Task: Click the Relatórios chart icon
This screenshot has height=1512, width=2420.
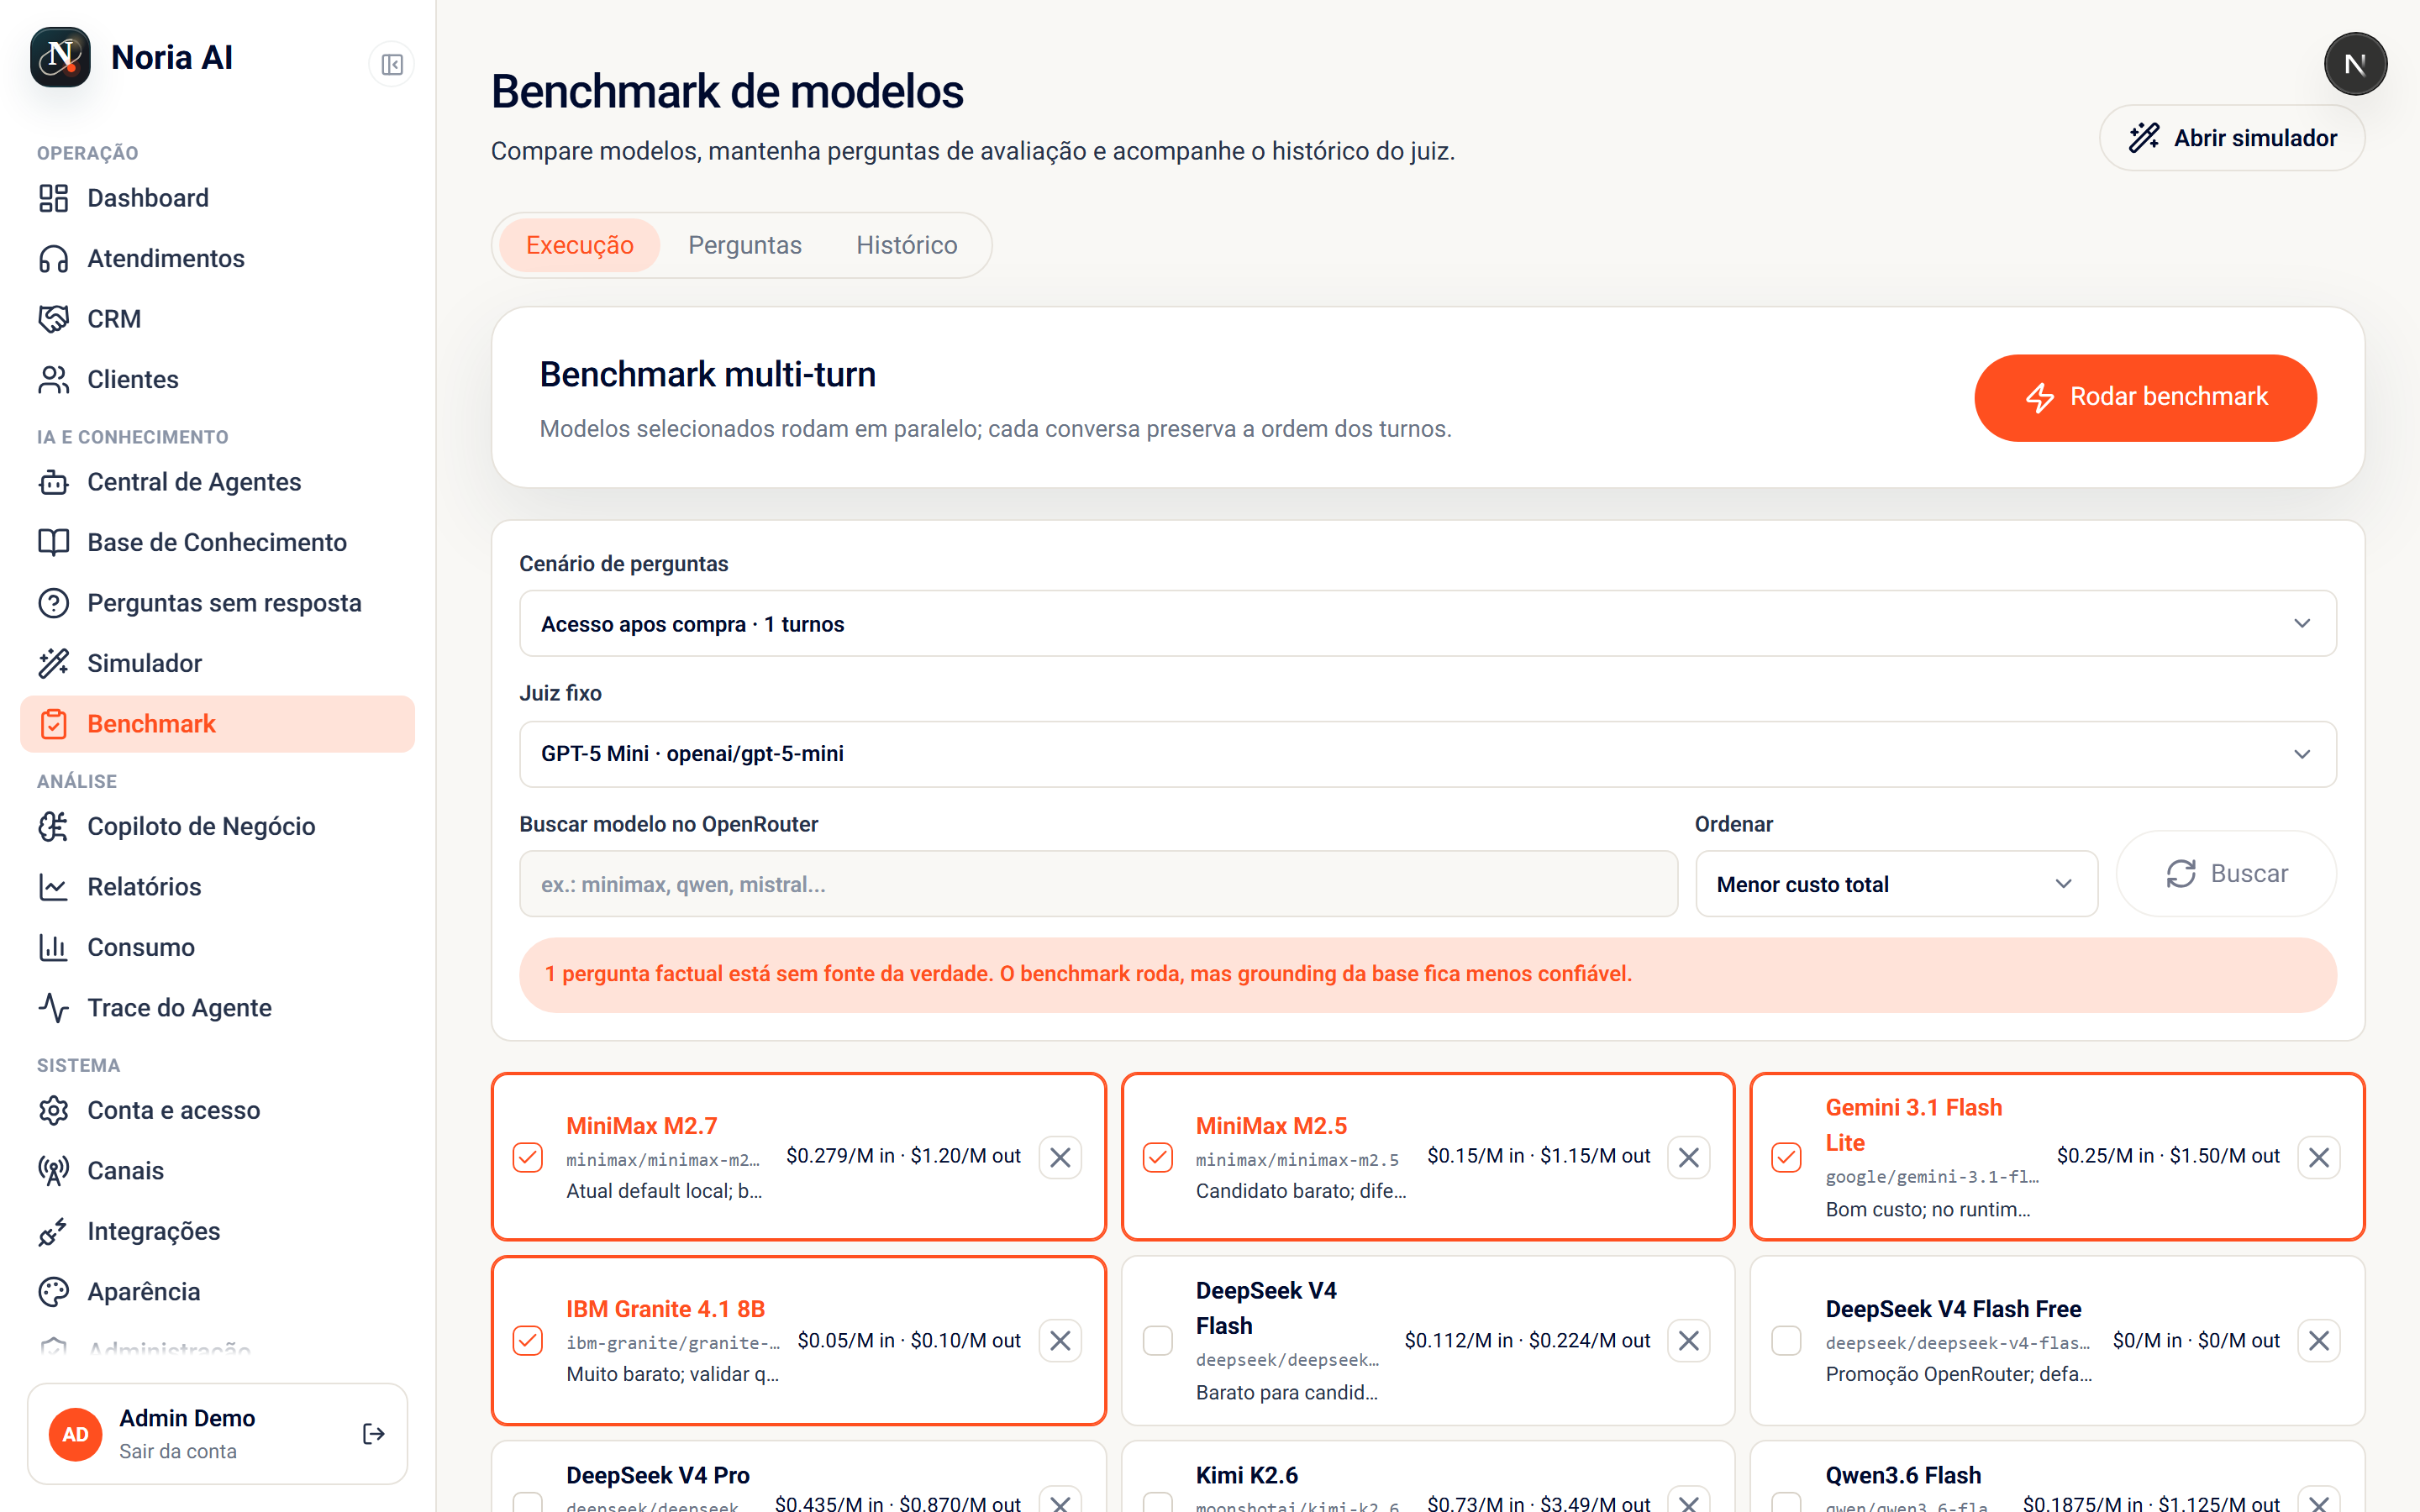Action: pos(53,887)
